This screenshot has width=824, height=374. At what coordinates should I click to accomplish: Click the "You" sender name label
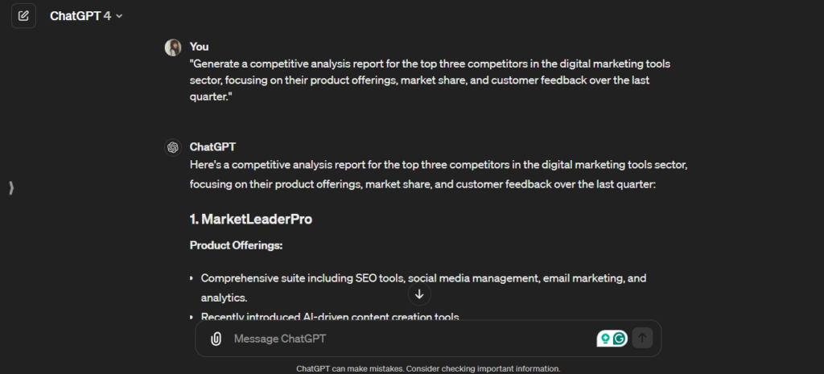[199, 47]
